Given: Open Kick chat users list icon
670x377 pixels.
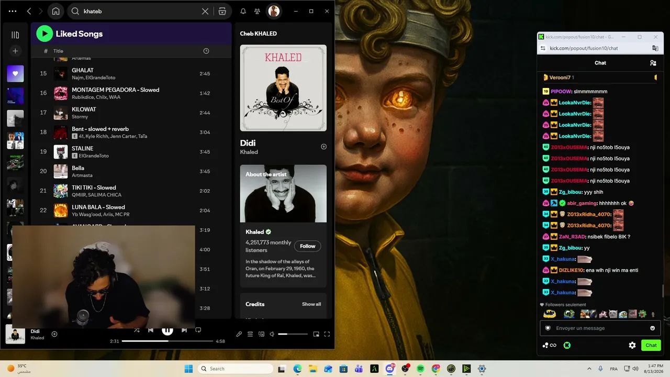Looking at the screenshot, I should point(653,63).
